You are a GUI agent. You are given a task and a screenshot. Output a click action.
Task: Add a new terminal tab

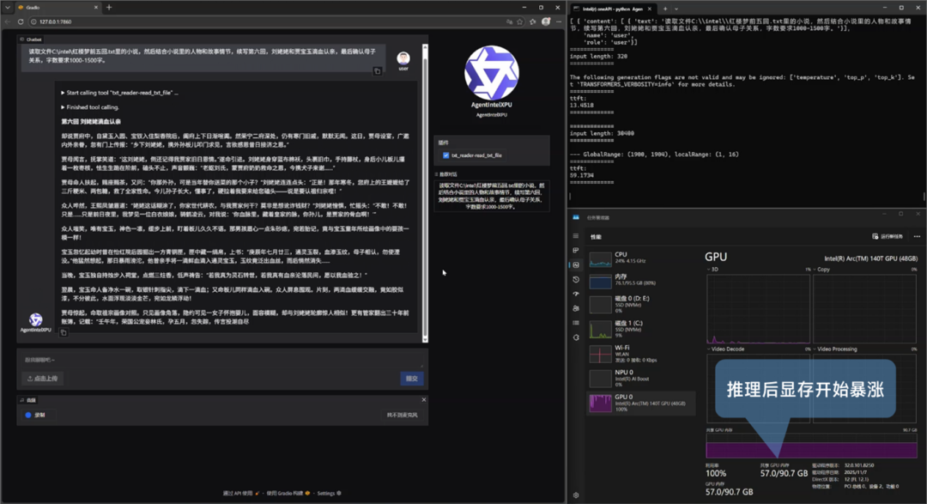click(x=664, y=9)
